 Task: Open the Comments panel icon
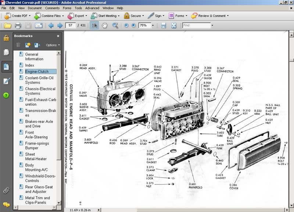(6, 205)
